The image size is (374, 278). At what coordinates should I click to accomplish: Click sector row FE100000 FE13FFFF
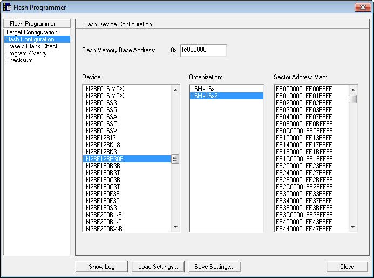tap(311, 138)
